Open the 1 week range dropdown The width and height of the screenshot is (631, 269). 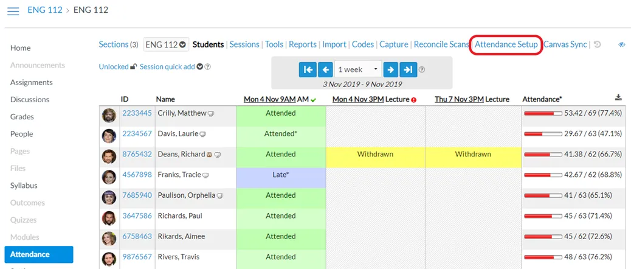pyautogui.click(x=358, y=69)
